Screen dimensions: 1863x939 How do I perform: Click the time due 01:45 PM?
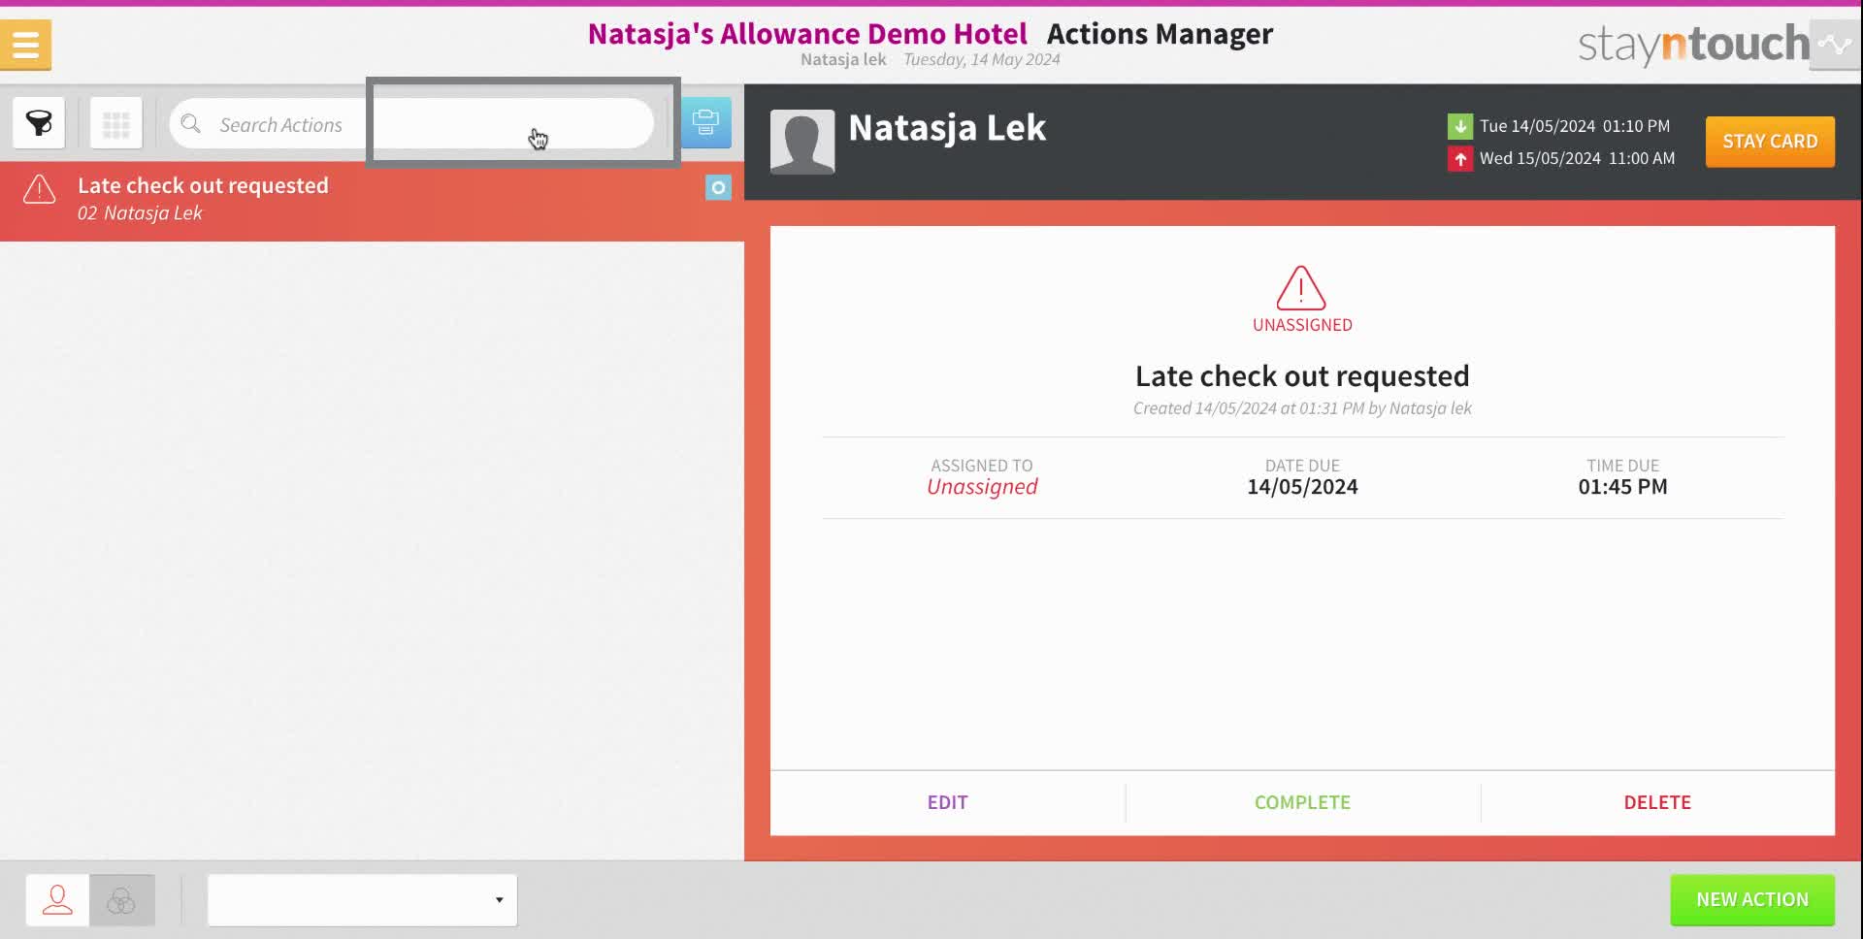1622,487
